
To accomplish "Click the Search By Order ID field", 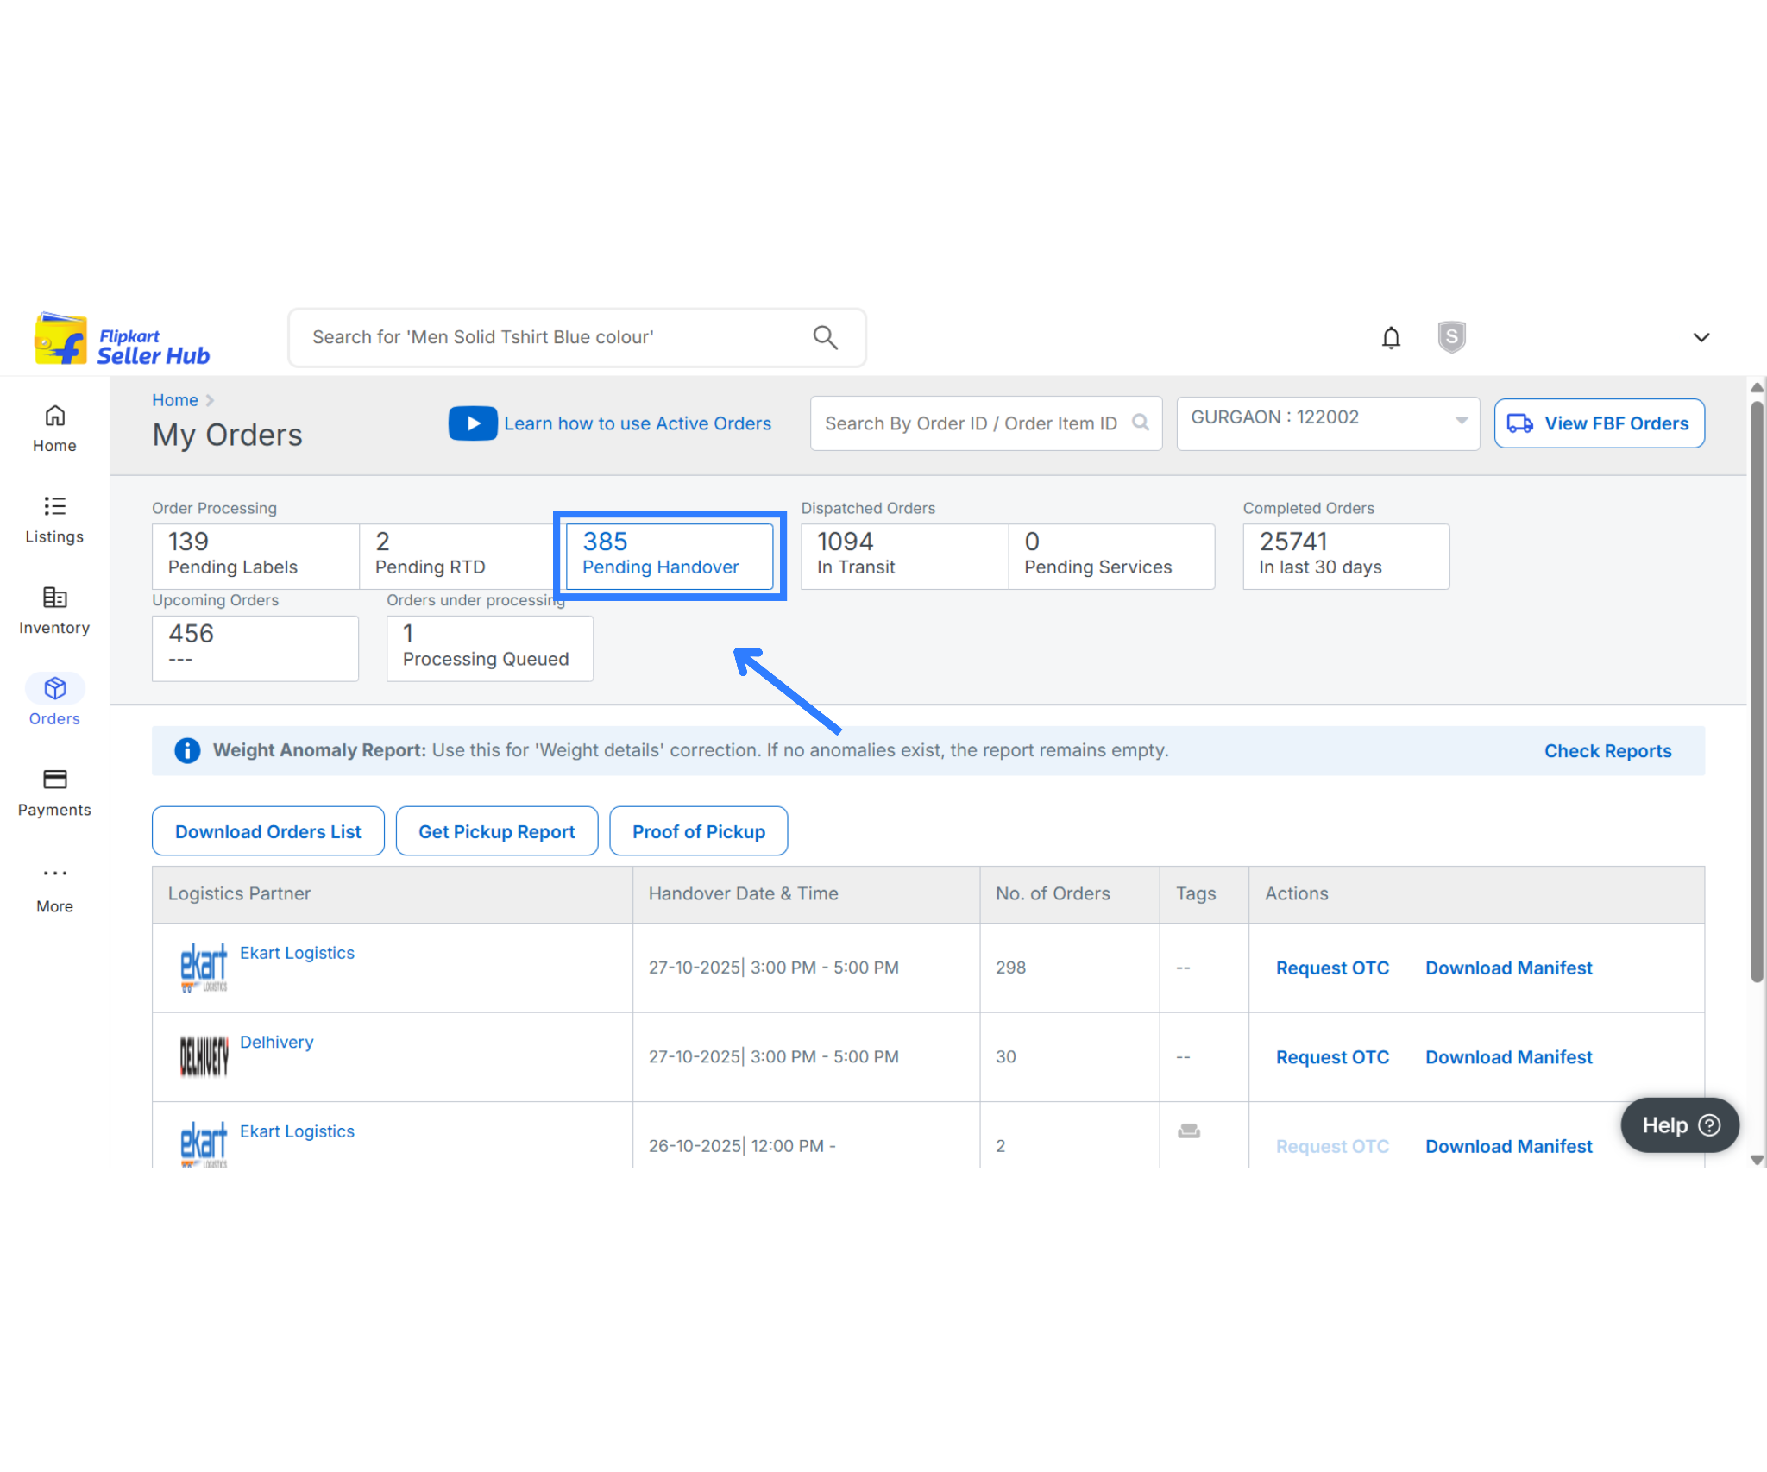I will tap(971, 423).
